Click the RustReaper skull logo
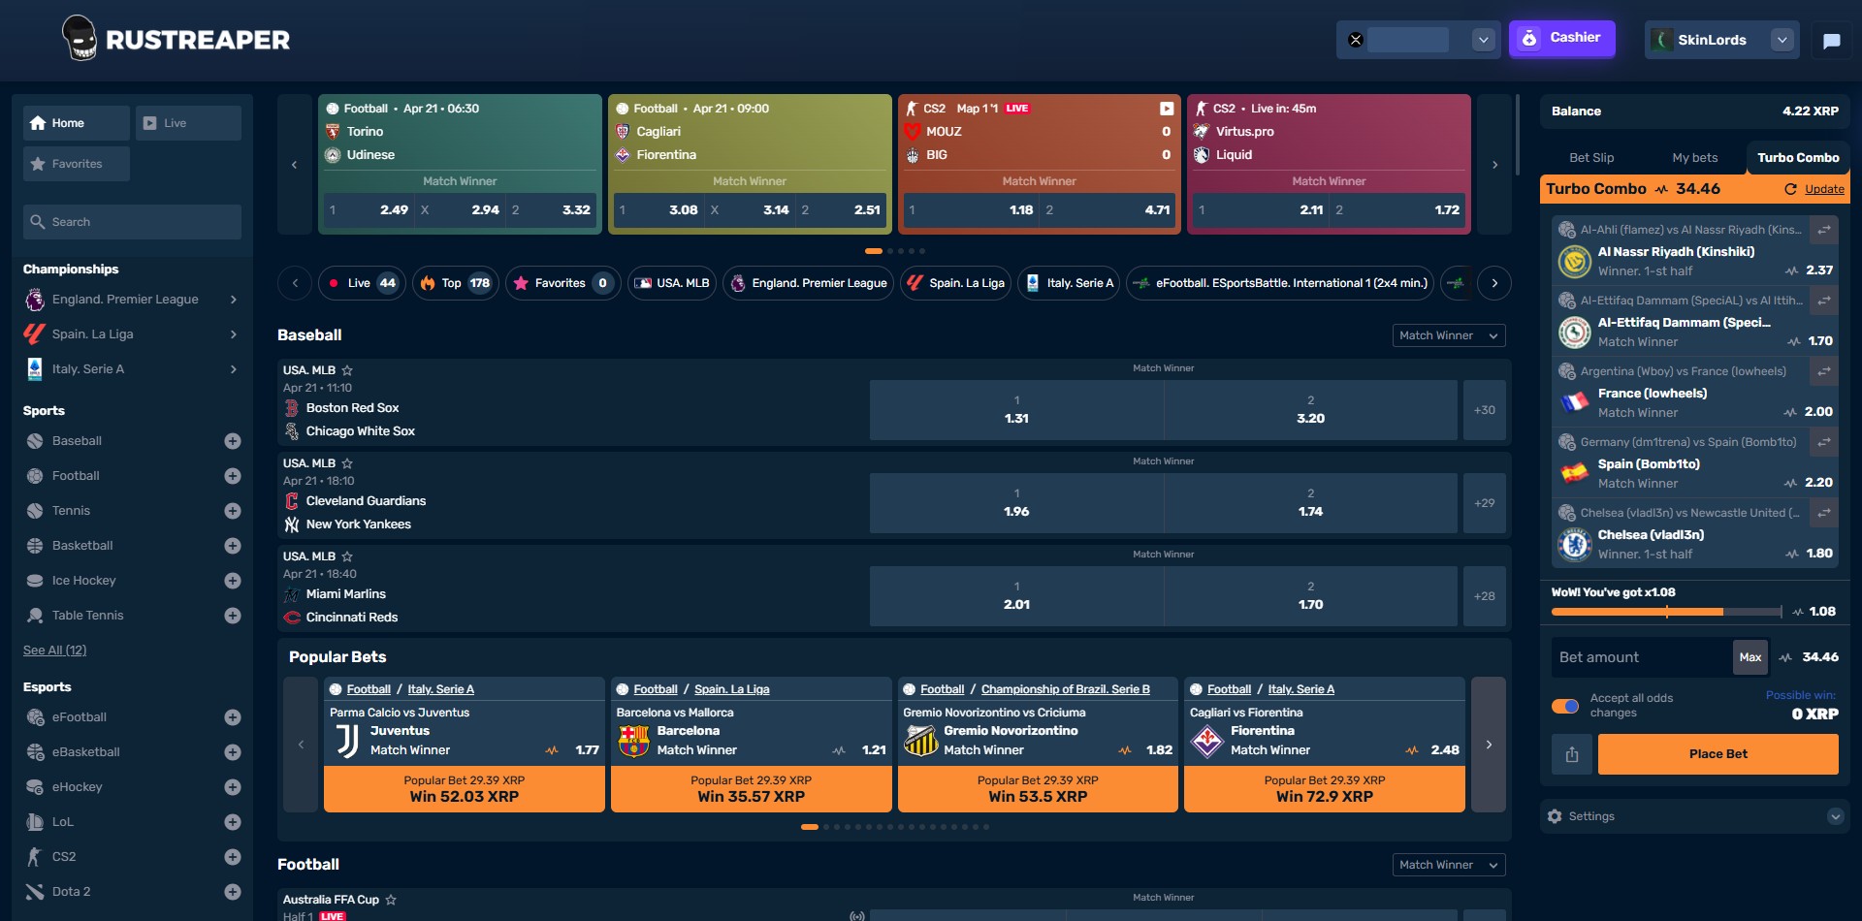Screen dimensions: 1862x921 click(x=79, y=39)
